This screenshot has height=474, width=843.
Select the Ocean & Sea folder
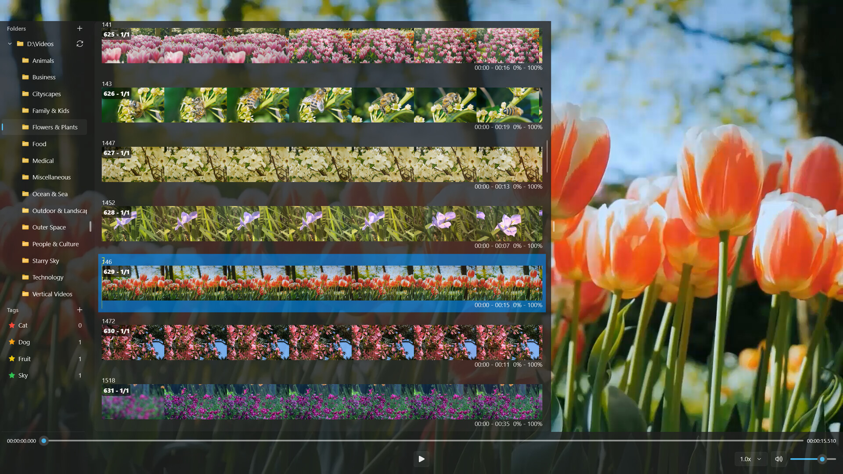pyautogui.click(x=50, y=194)
